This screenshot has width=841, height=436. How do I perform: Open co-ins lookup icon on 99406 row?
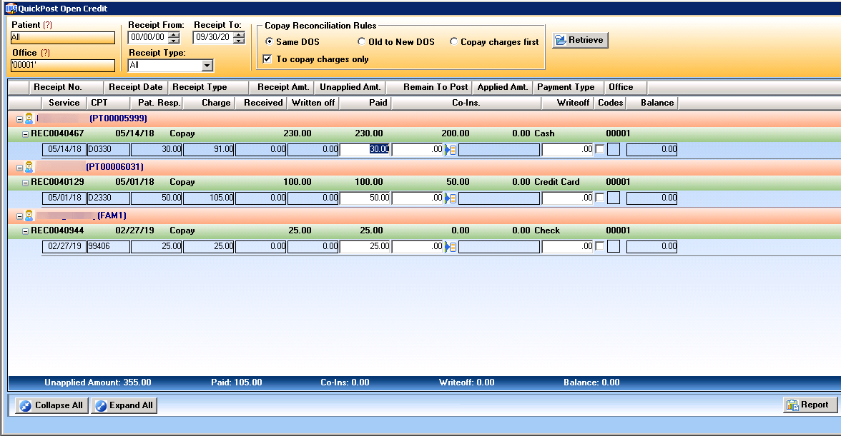point(451,247)
